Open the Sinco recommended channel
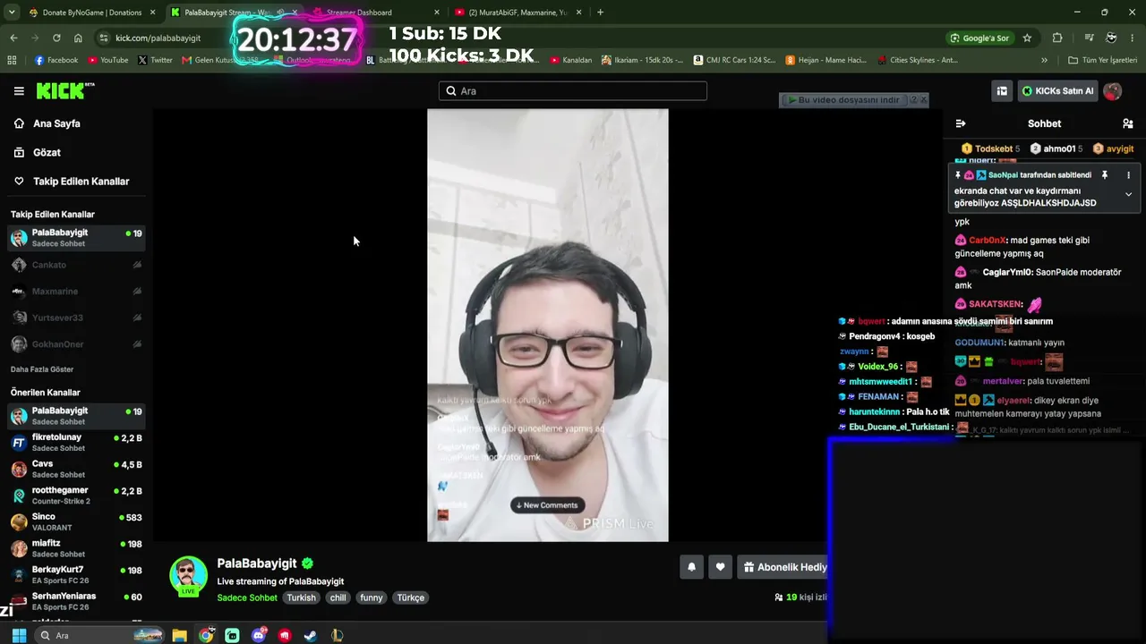 (x=76, y=521)
